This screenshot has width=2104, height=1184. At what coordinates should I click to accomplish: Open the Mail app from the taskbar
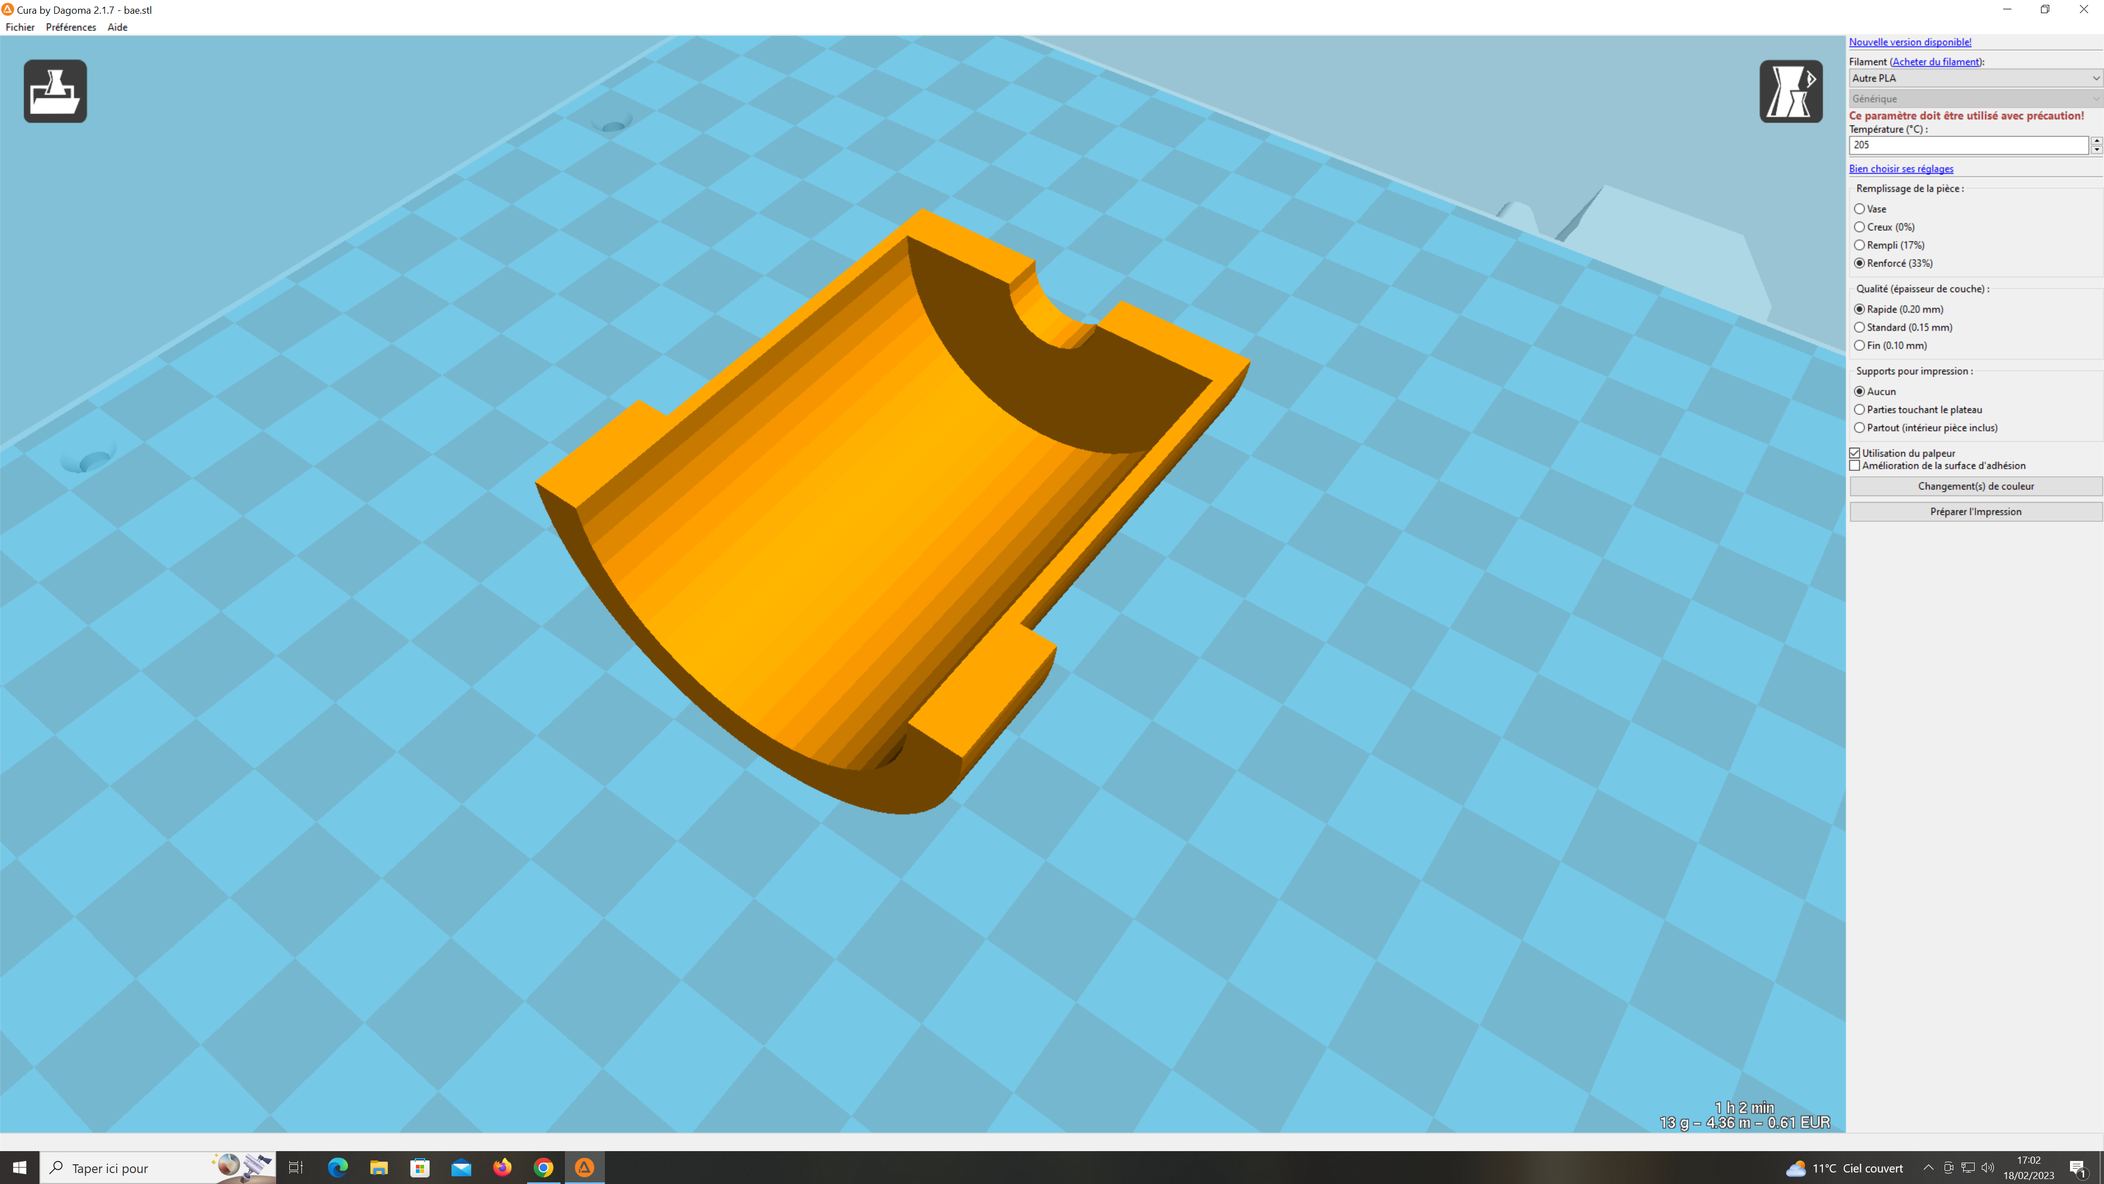tap(461, 1168)
